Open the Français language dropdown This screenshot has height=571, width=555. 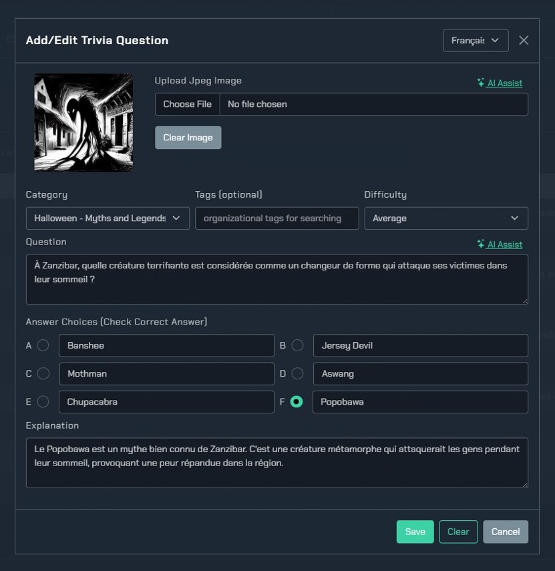pyautogui.click(x=475, y=40)
